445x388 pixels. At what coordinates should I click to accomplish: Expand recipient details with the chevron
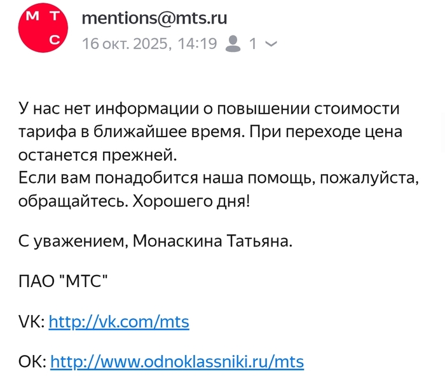click(x=271, y=44)
